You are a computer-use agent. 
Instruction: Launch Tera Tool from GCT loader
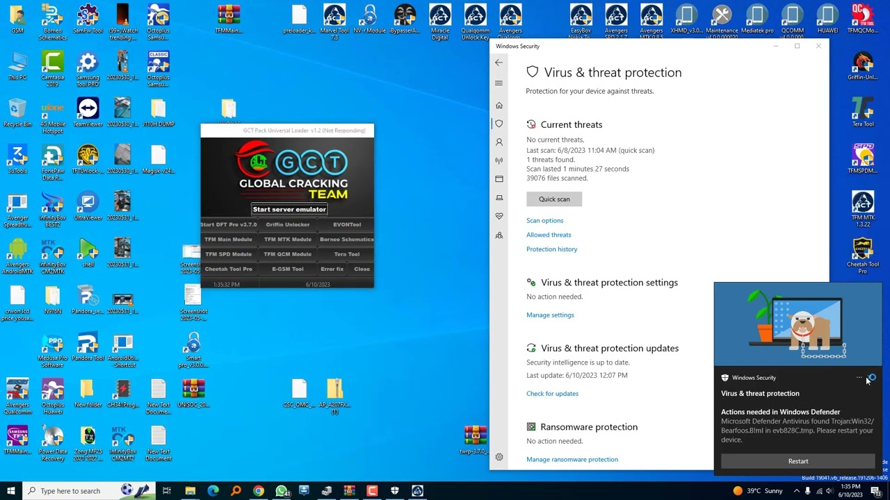(x=346, y=254)
